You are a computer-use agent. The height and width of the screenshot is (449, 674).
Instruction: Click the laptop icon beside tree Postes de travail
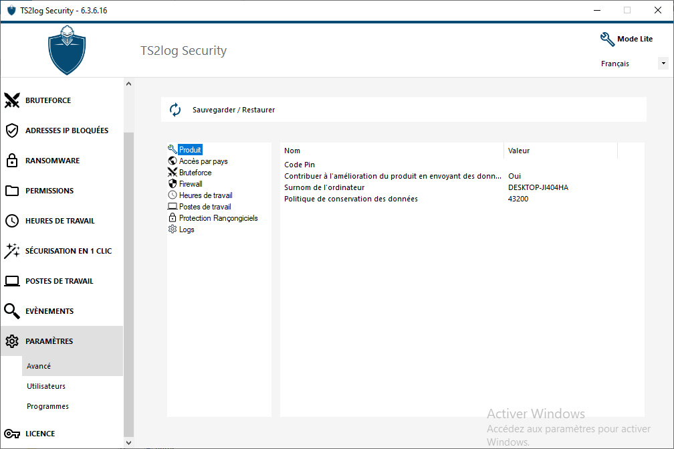(173, 207)
